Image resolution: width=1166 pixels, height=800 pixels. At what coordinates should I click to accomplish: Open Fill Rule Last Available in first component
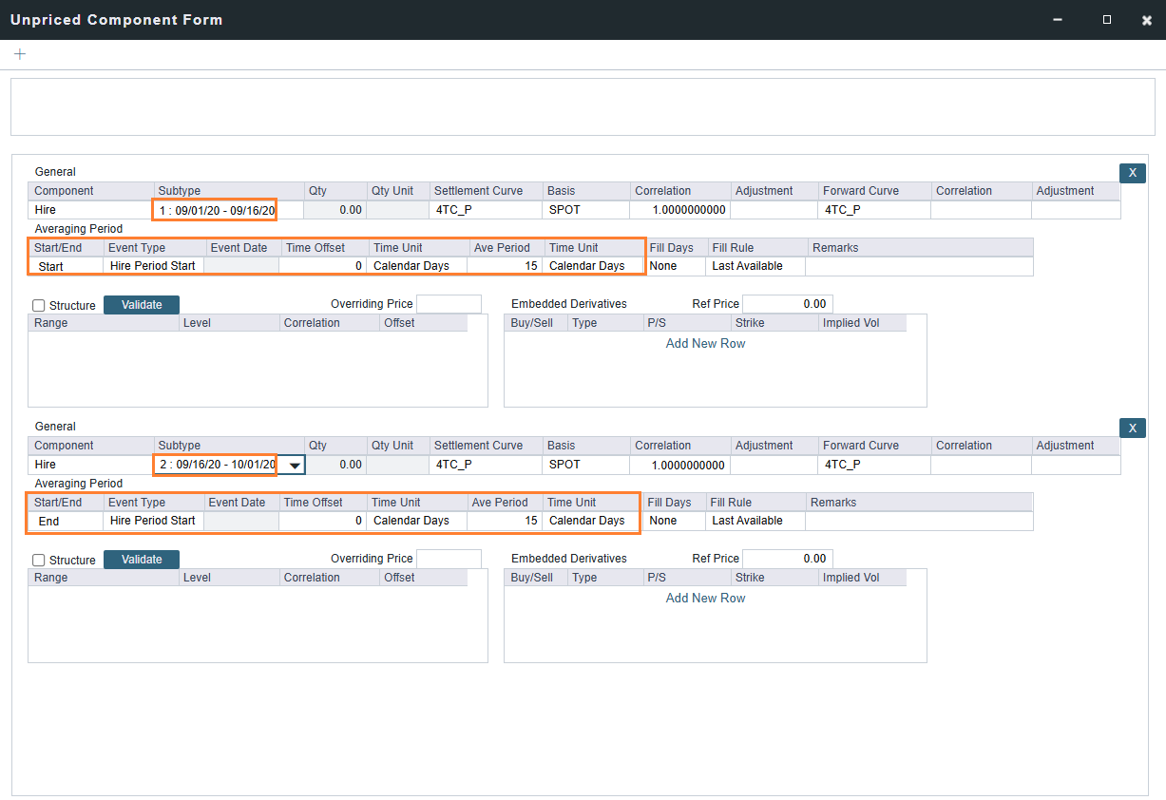click(756, 266)
